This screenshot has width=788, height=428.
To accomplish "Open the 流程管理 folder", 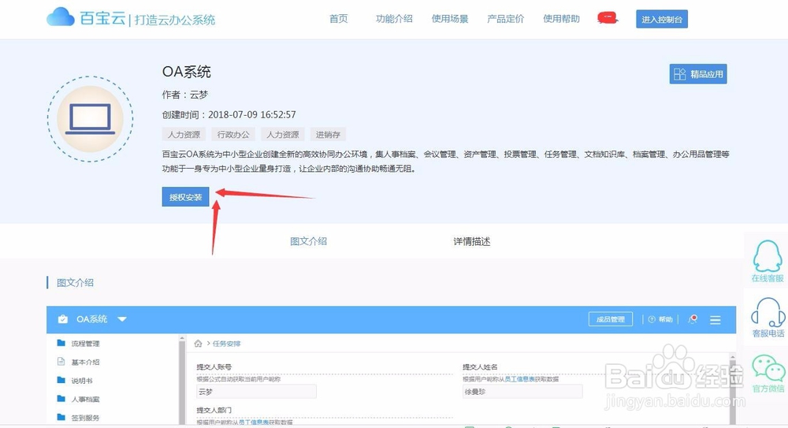I will coord(78,344).
